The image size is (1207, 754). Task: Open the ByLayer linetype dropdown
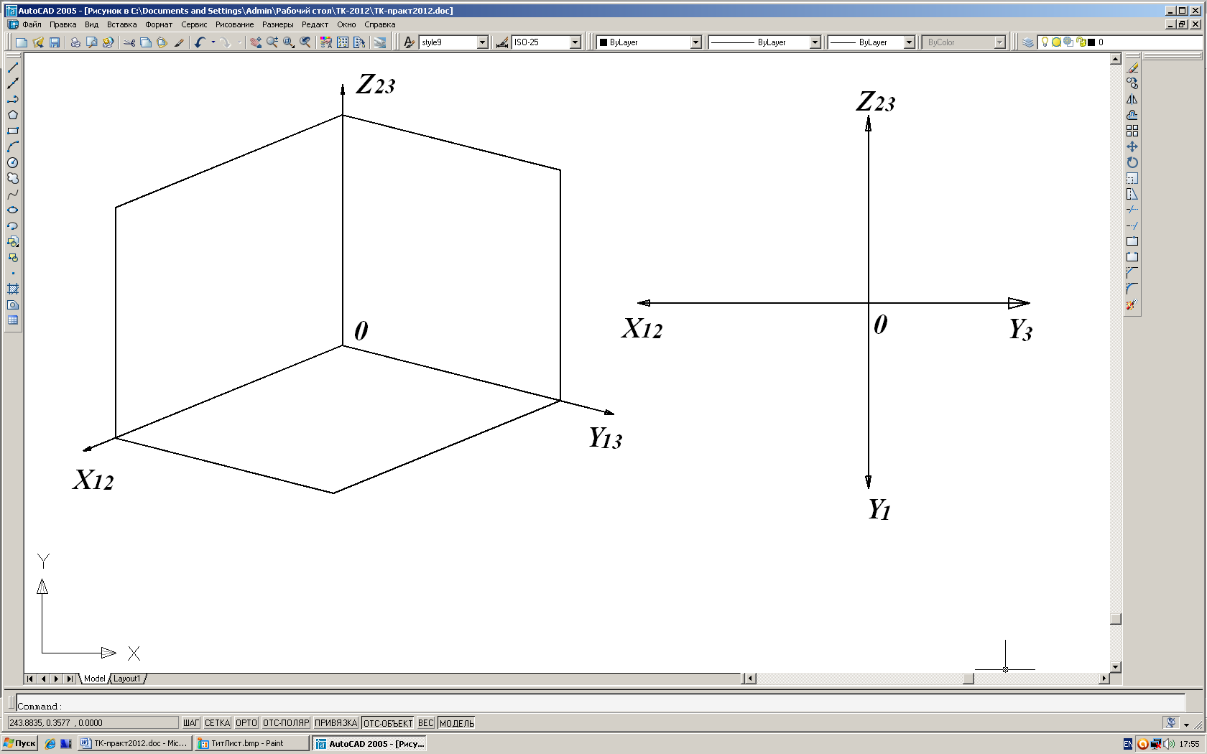[x=815, y=42]
